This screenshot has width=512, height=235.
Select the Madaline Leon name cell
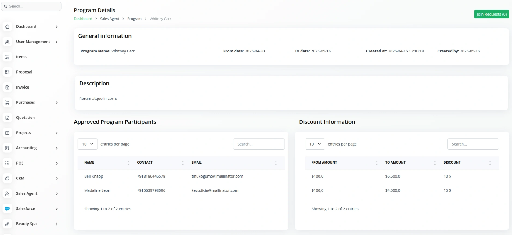point(97,190)
